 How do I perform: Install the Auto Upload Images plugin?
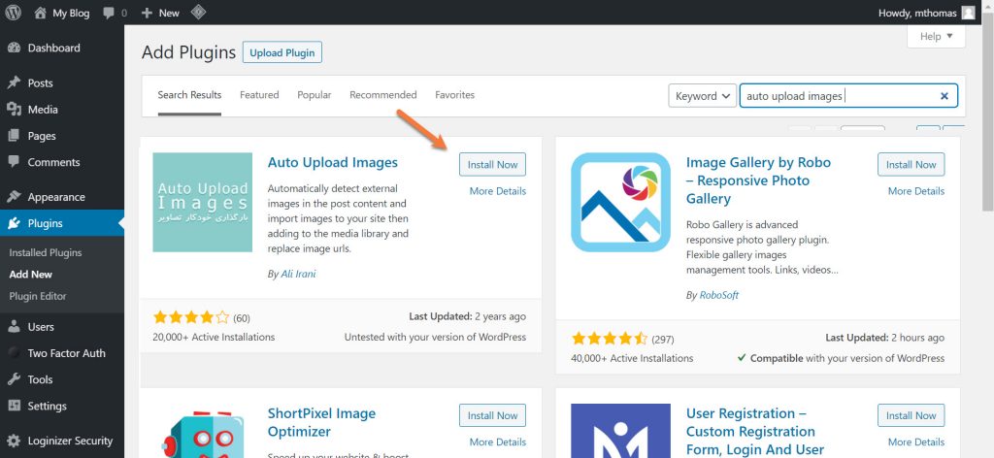[x=492, y=165]
